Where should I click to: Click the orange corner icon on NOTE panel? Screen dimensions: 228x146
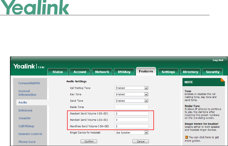[223, 80]
